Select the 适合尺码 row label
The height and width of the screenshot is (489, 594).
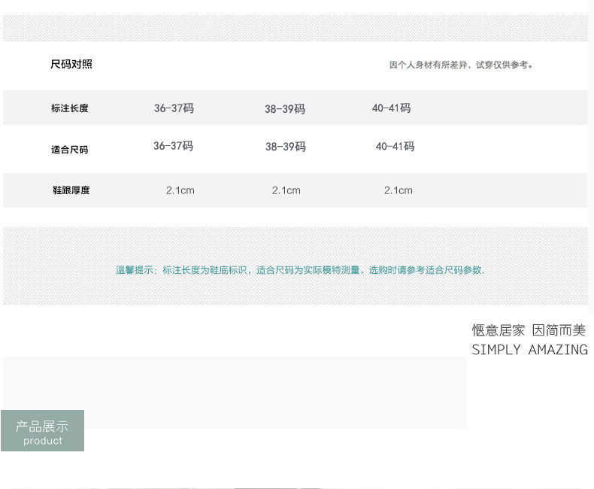point(70,150)
